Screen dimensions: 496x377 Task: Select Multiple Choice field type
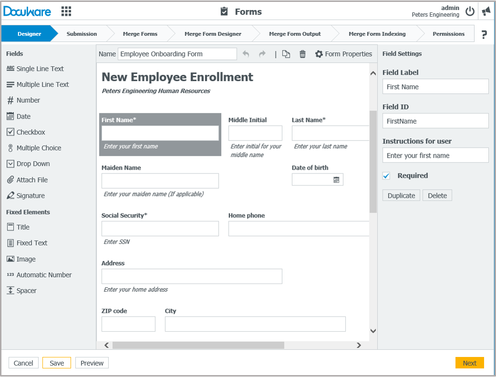click(39, 148)
